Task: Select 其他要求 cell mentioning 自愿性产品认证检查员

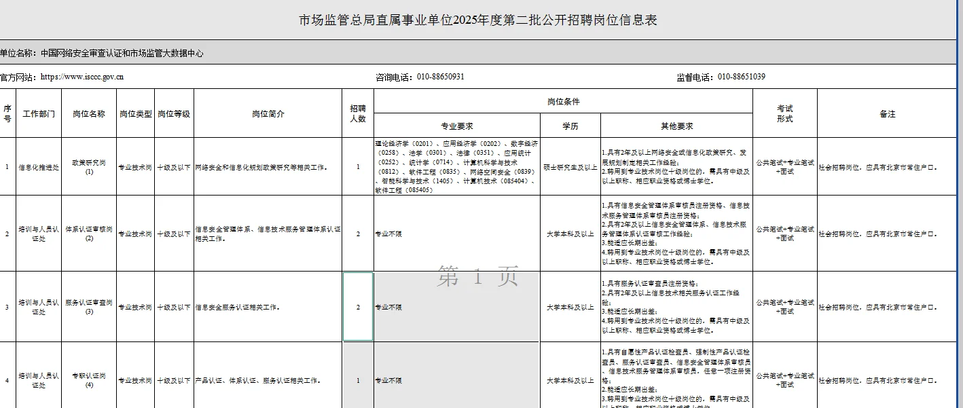Action: pos(676,375)
